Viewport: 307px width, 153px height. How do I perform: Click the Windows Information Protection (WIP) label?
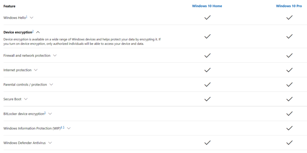32,128
